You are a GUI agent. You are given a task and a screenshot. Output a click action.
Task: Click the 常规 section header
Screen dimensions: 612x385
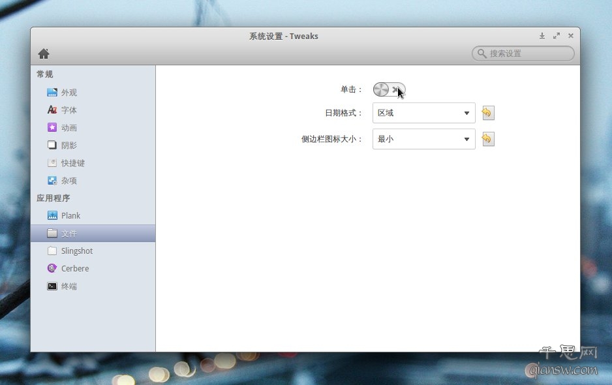click(45, 74)
